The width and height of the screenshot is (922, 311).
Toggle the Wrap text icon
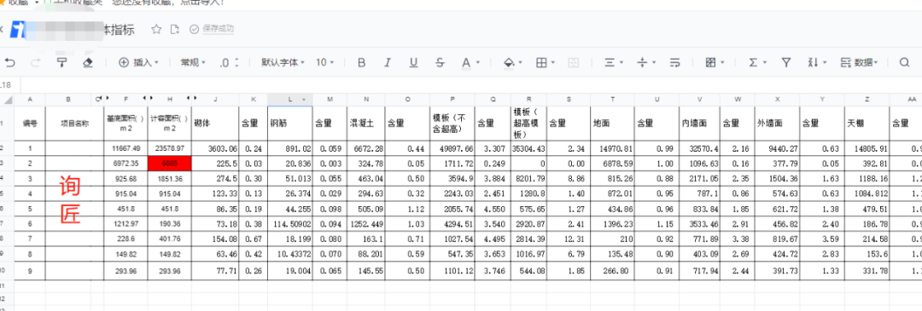pos(675,62)
